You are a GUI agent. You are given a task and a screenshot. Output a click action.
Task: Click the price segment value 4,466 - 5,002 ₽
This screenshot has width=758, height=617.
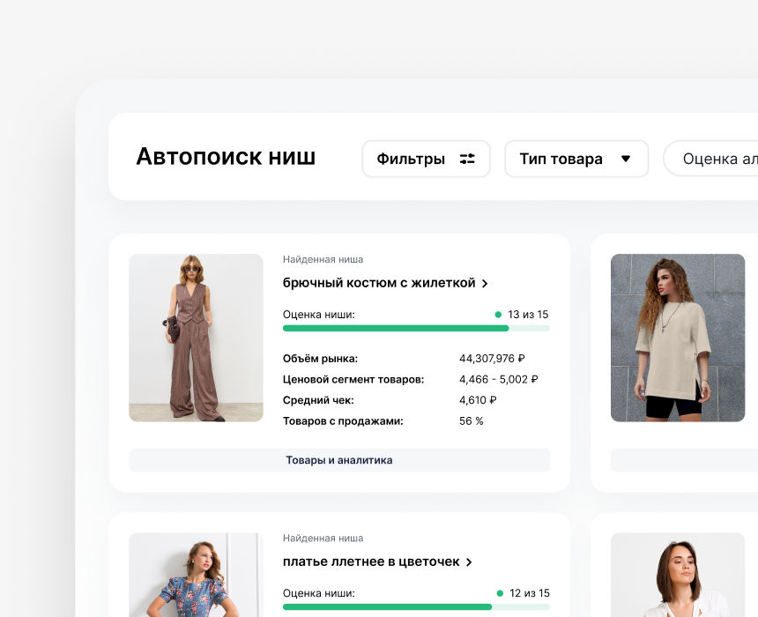point(498,380)
